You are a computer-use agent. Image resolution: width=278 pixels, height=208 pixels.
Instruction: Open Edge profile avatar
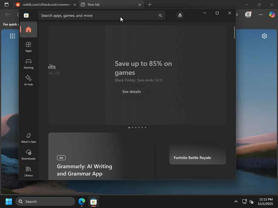[248, 15]
